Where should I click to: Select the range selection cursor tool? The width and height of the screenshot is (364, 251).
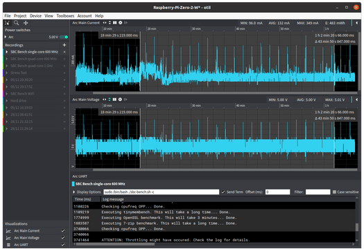pyautogui.click(x=8, y=23)
